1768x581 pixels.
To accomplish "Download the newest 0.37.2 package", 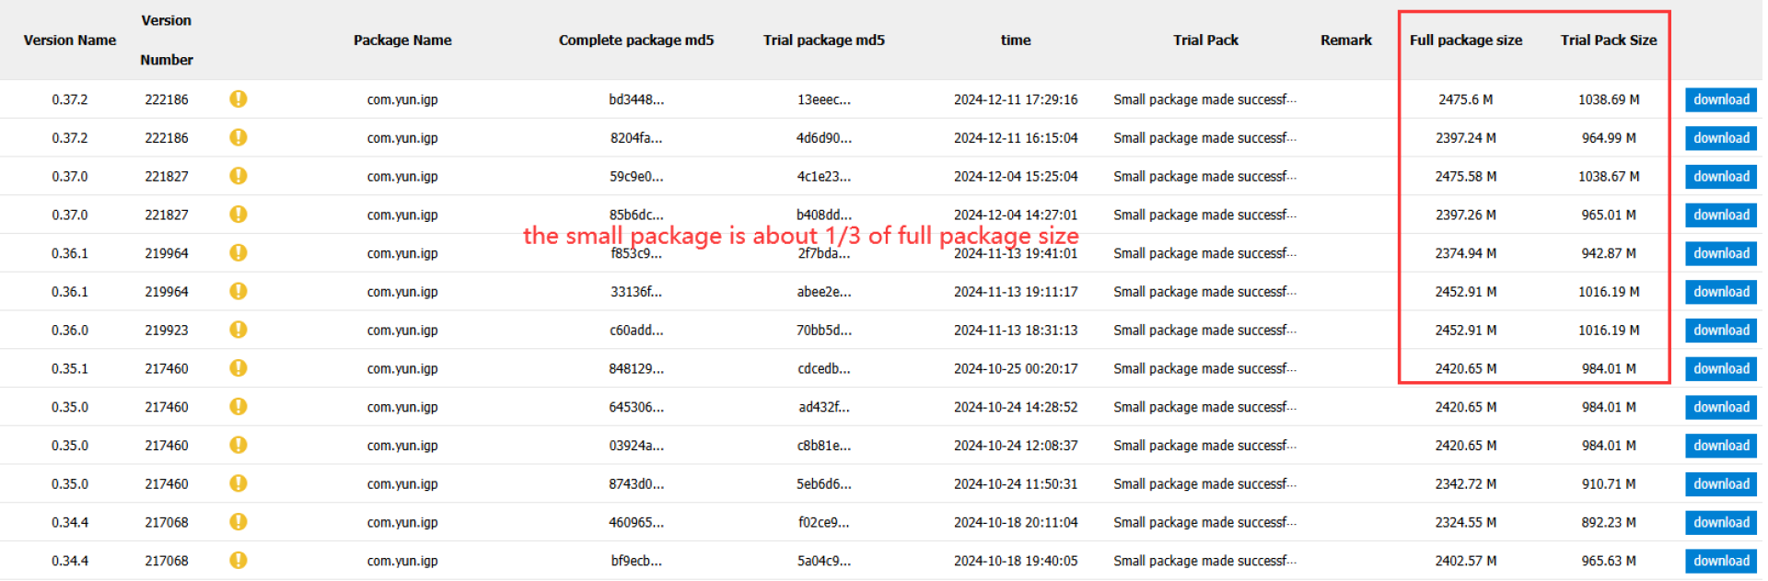I will [x=1720, y=99].
